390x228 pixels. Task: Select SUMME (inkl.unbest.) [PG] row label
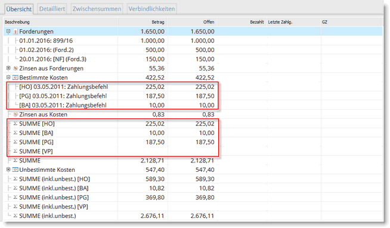tap(54, 198)
